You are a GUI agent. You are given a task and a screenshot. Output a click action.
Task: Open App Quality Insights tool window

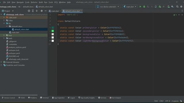point(86,98)
